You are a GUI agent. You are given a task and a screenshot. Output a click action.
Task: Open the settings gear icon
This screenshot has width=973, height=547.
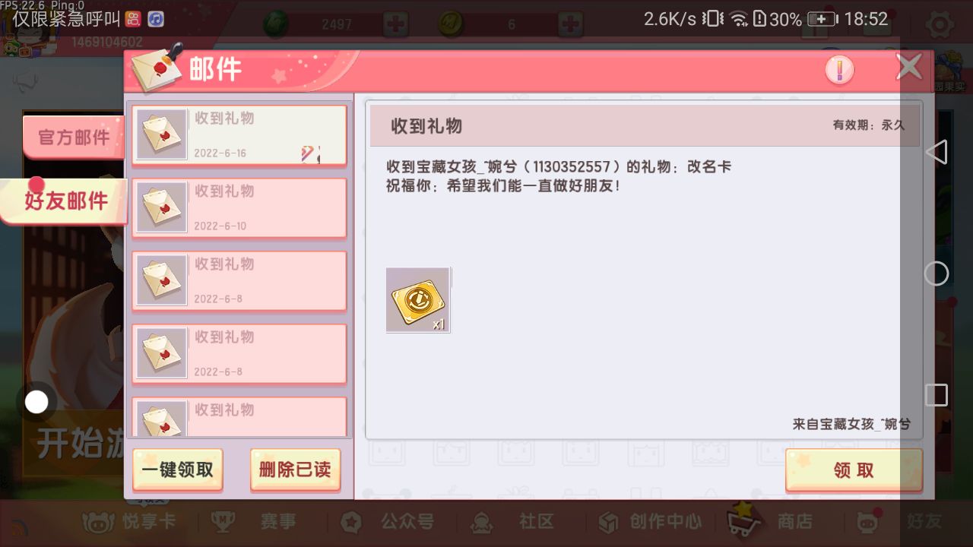(x=940, y=25)
